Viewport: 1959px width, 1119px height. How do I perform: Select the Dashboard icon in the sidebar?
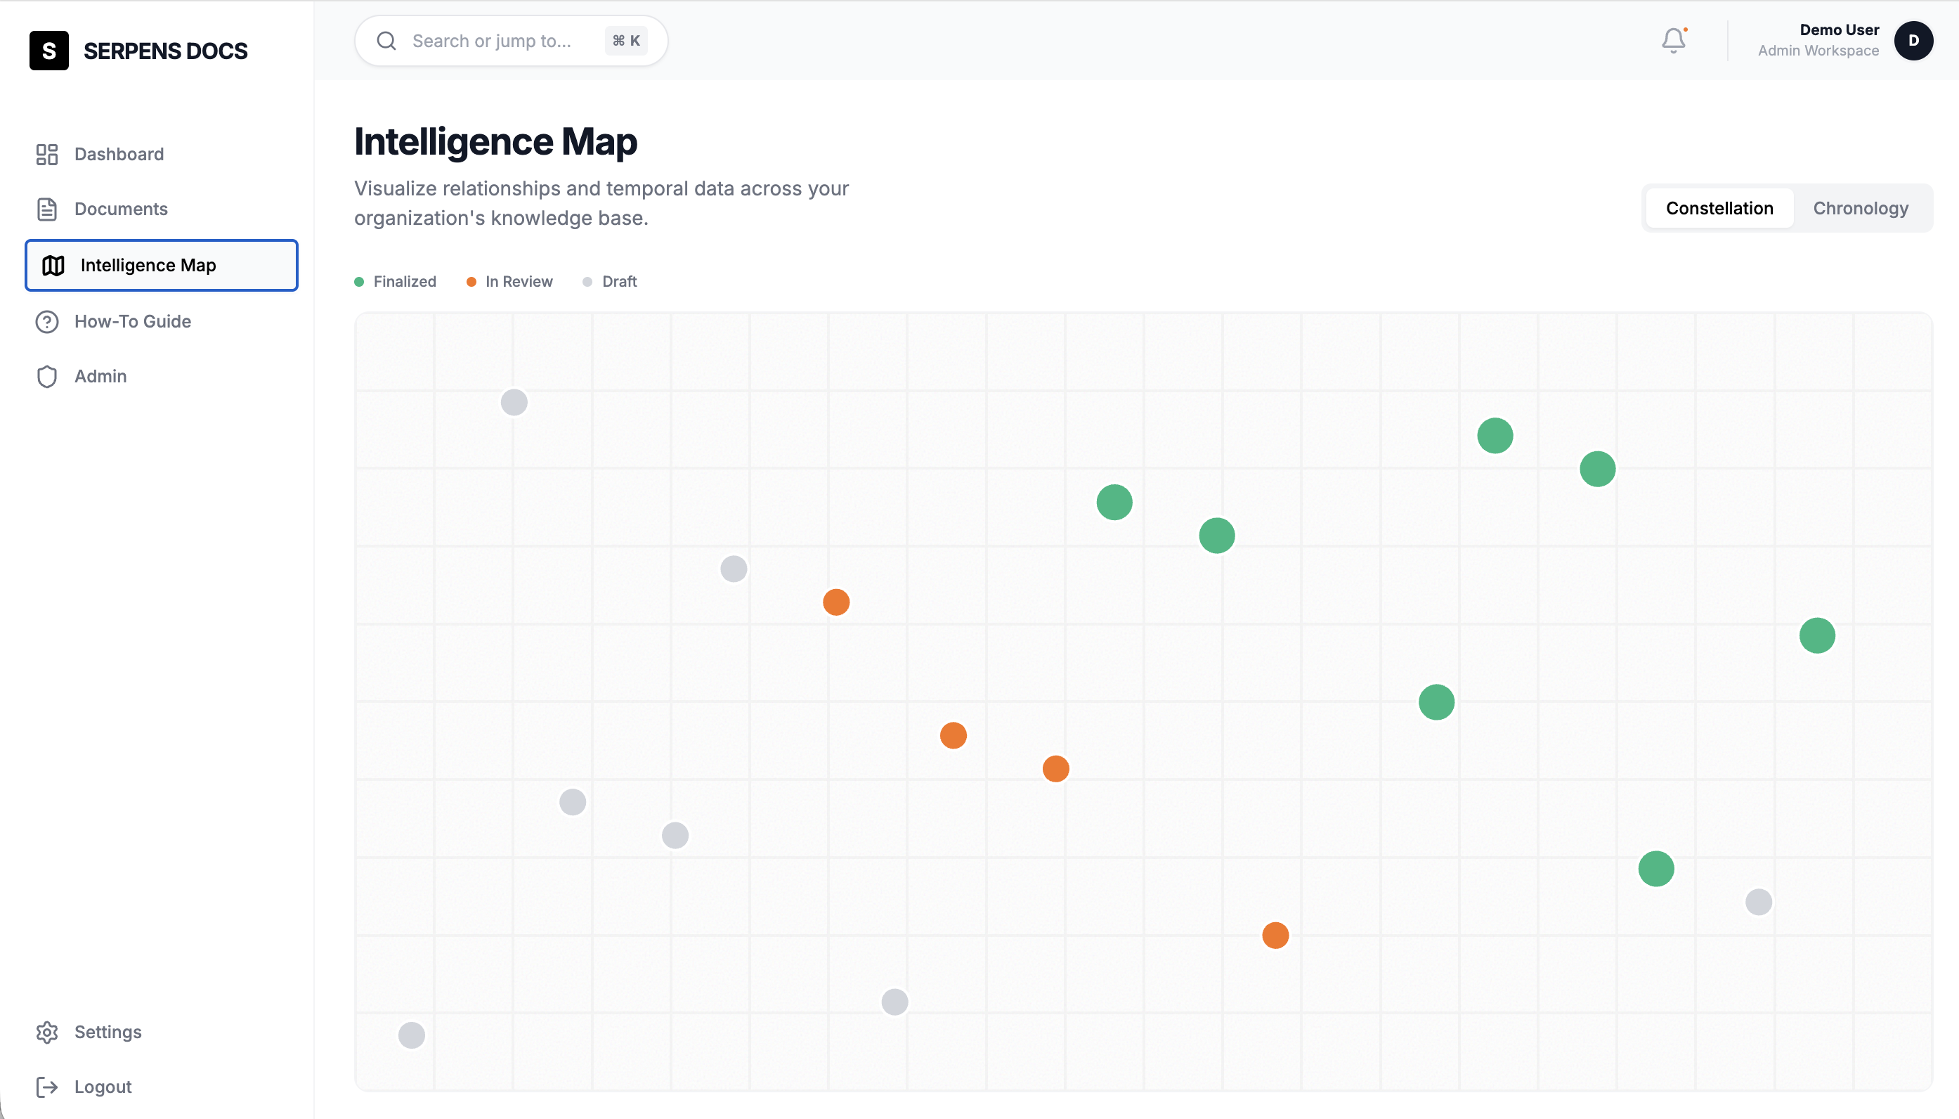47,154
